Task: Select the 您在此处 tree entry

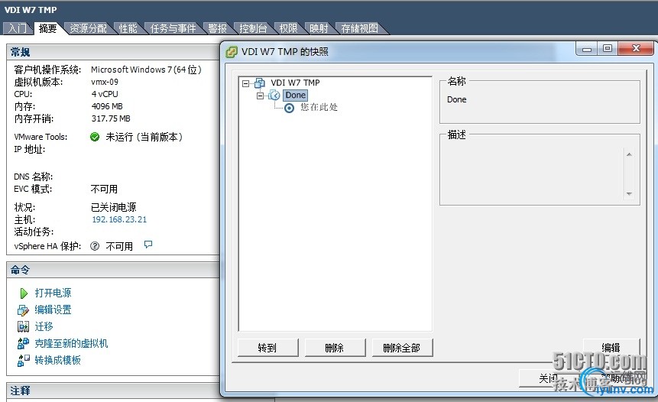Action: coord(319,108)
